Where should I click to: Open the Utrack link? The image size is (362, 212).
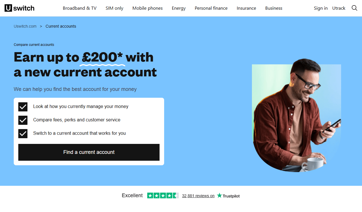[x=339, y=8]
